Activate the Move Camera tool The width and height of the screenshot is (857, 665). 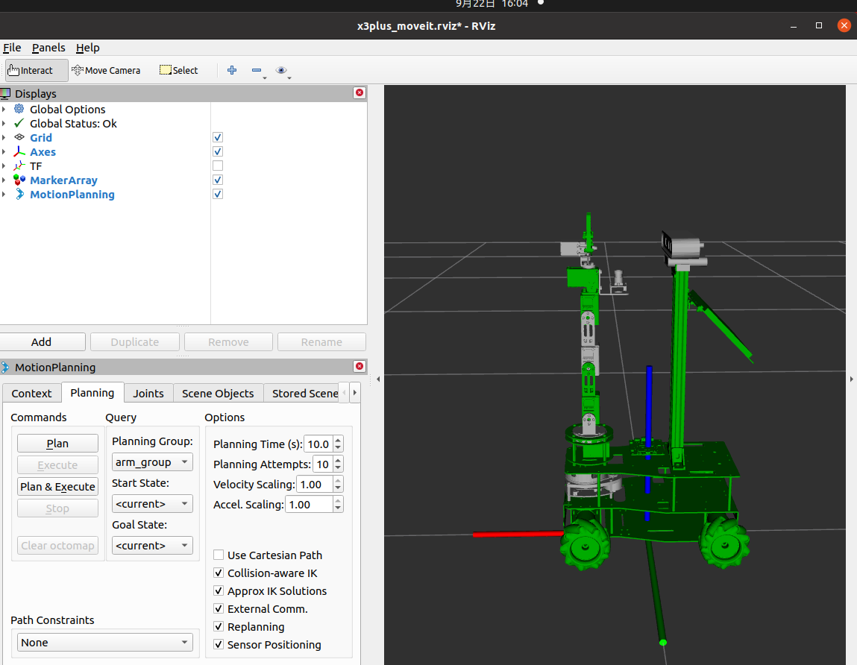106,71
